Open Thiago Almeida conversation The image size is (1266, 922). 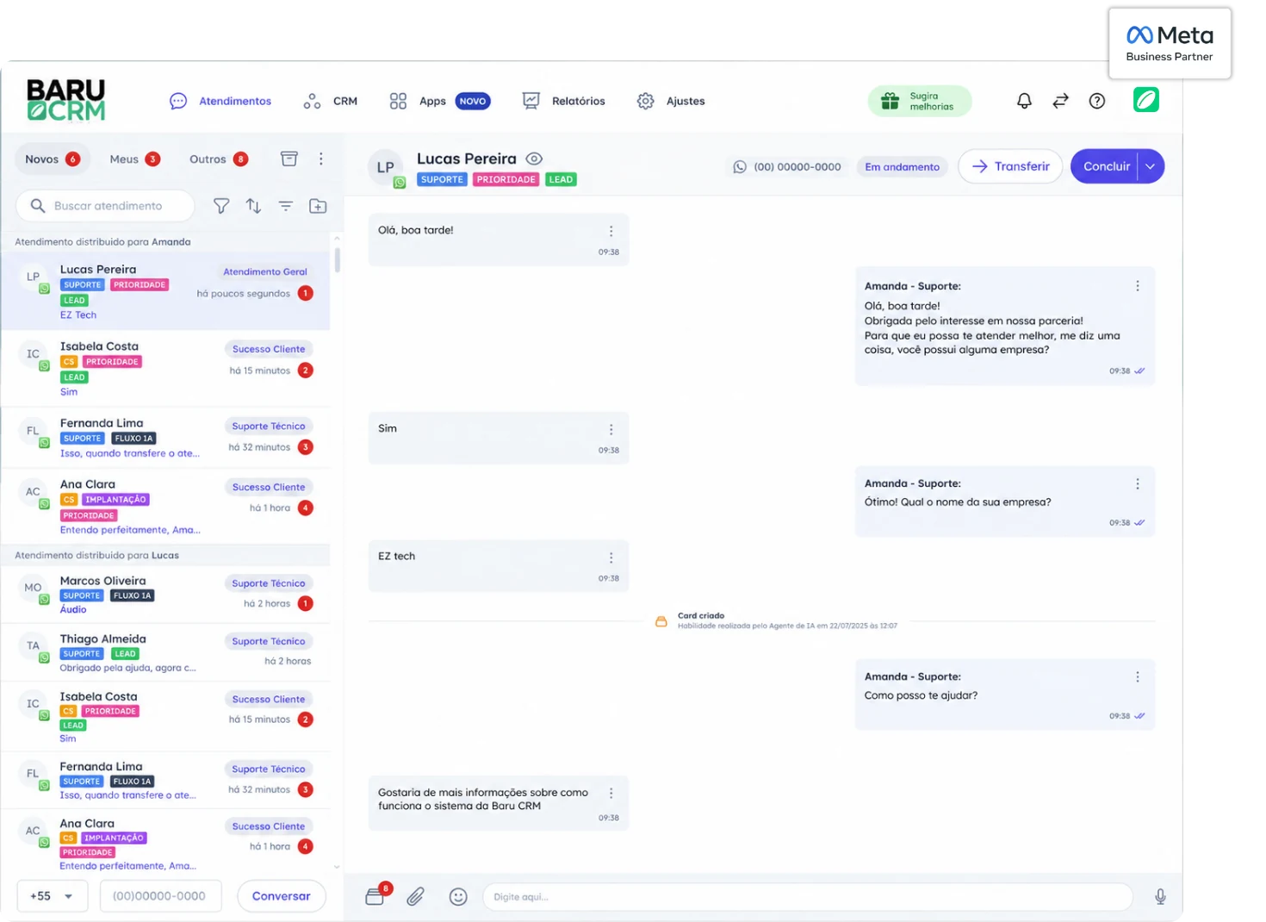click(x=165, y=653)
